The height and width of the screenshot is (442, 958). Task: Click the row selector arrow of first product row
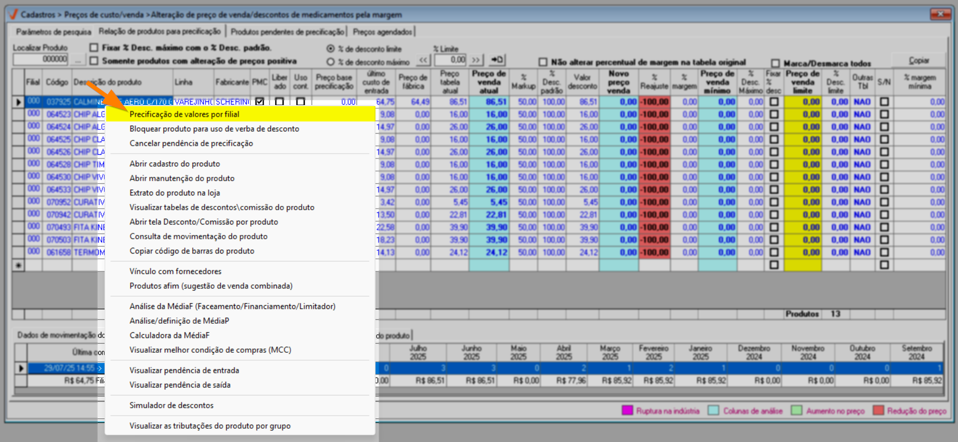point(18,102)
